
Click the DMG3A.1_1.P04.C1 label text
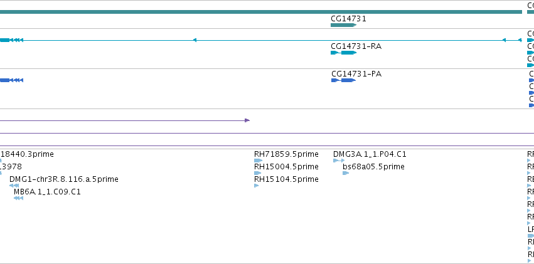[370, 154]
